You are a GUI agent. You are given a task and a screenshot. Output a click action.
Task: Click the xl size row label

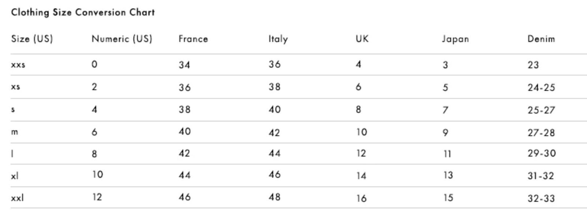pyautogui.click(x=15, y=176)
